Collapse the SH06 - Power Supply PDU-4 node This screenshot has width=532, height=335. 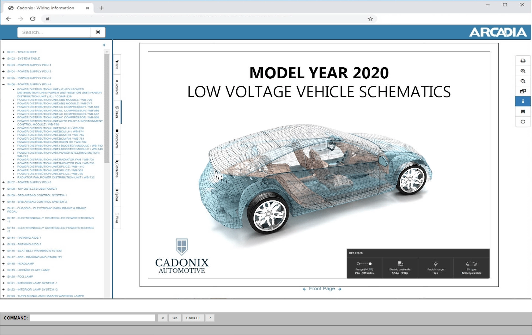coord(4,84)
